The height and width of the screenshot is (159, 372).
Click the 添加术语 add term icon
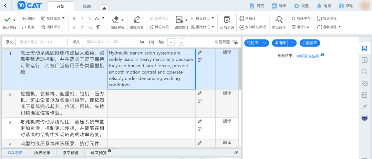227,20
